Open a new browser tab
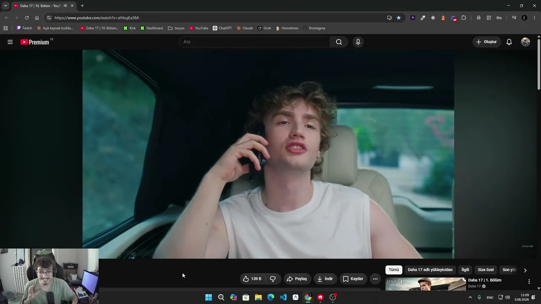 (82, 6)
